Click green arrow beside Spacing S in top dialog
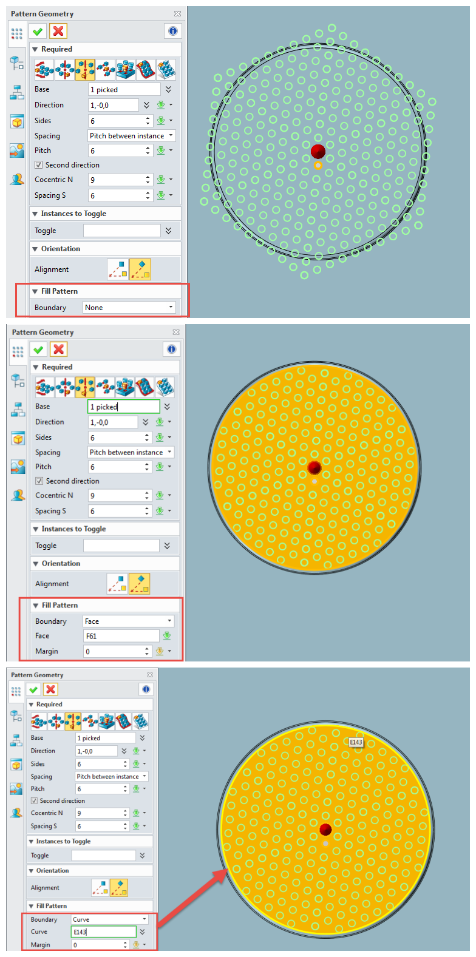Screen dimensions: 476x957 [x=161, y=195]
